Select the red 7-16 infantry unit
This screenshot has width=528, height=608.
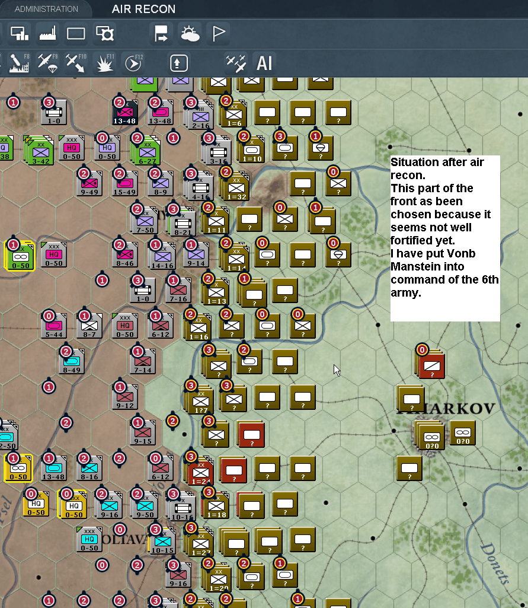point(178,291)
